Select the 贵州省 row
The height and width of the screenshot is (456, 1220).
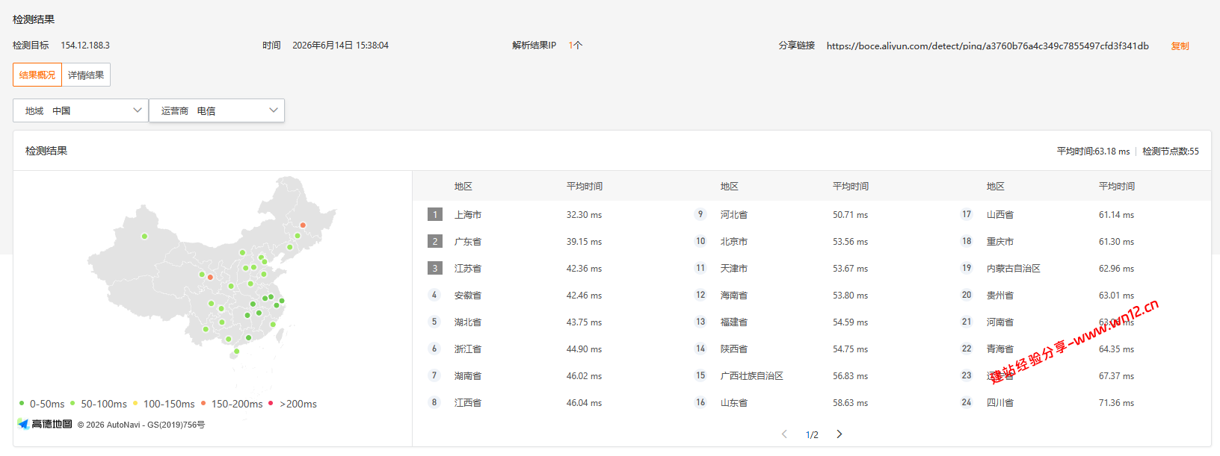tap(1078, 295)
